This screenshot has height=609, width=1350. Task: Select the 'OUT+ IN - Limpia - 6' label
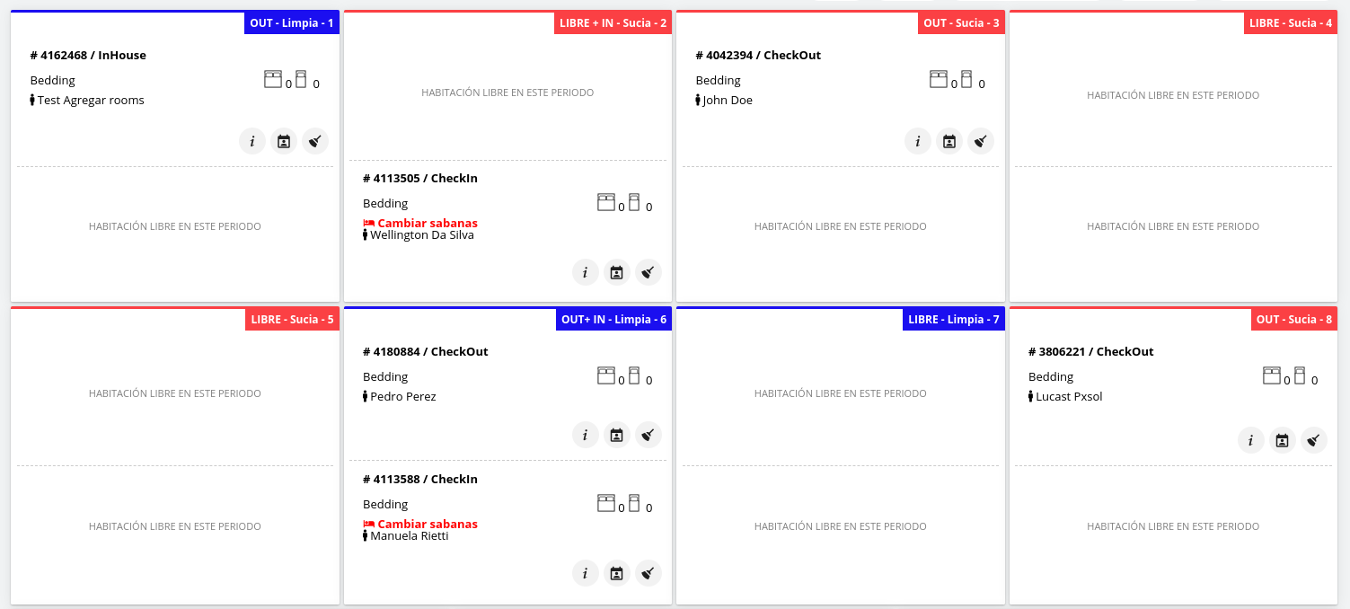(613, 320)
